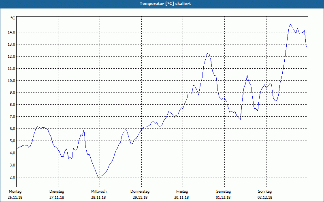The height and width of the screenshot is (202, 324).
Task: Click the Montag day label
Action: (x=15, y=191)
